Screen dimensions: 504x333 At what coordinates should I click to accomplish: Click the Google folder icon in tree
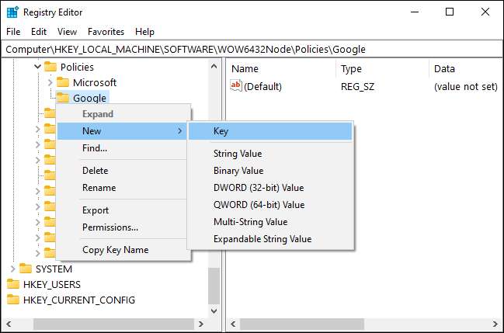click(63, 99)
